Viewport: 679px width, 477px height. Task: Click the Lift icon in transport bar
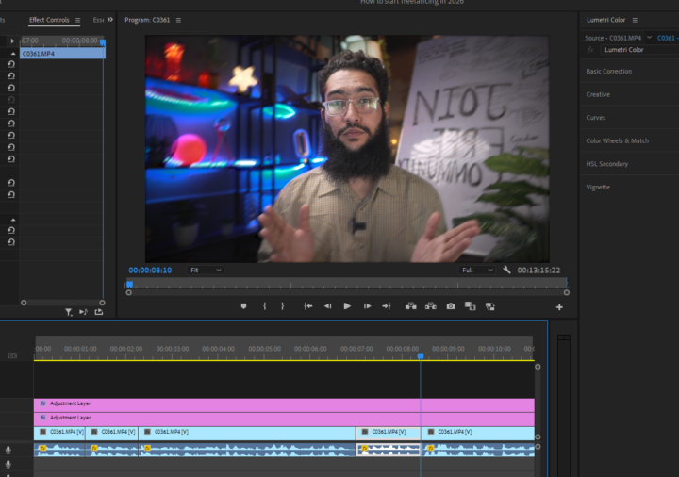click(x=411, y=306)
